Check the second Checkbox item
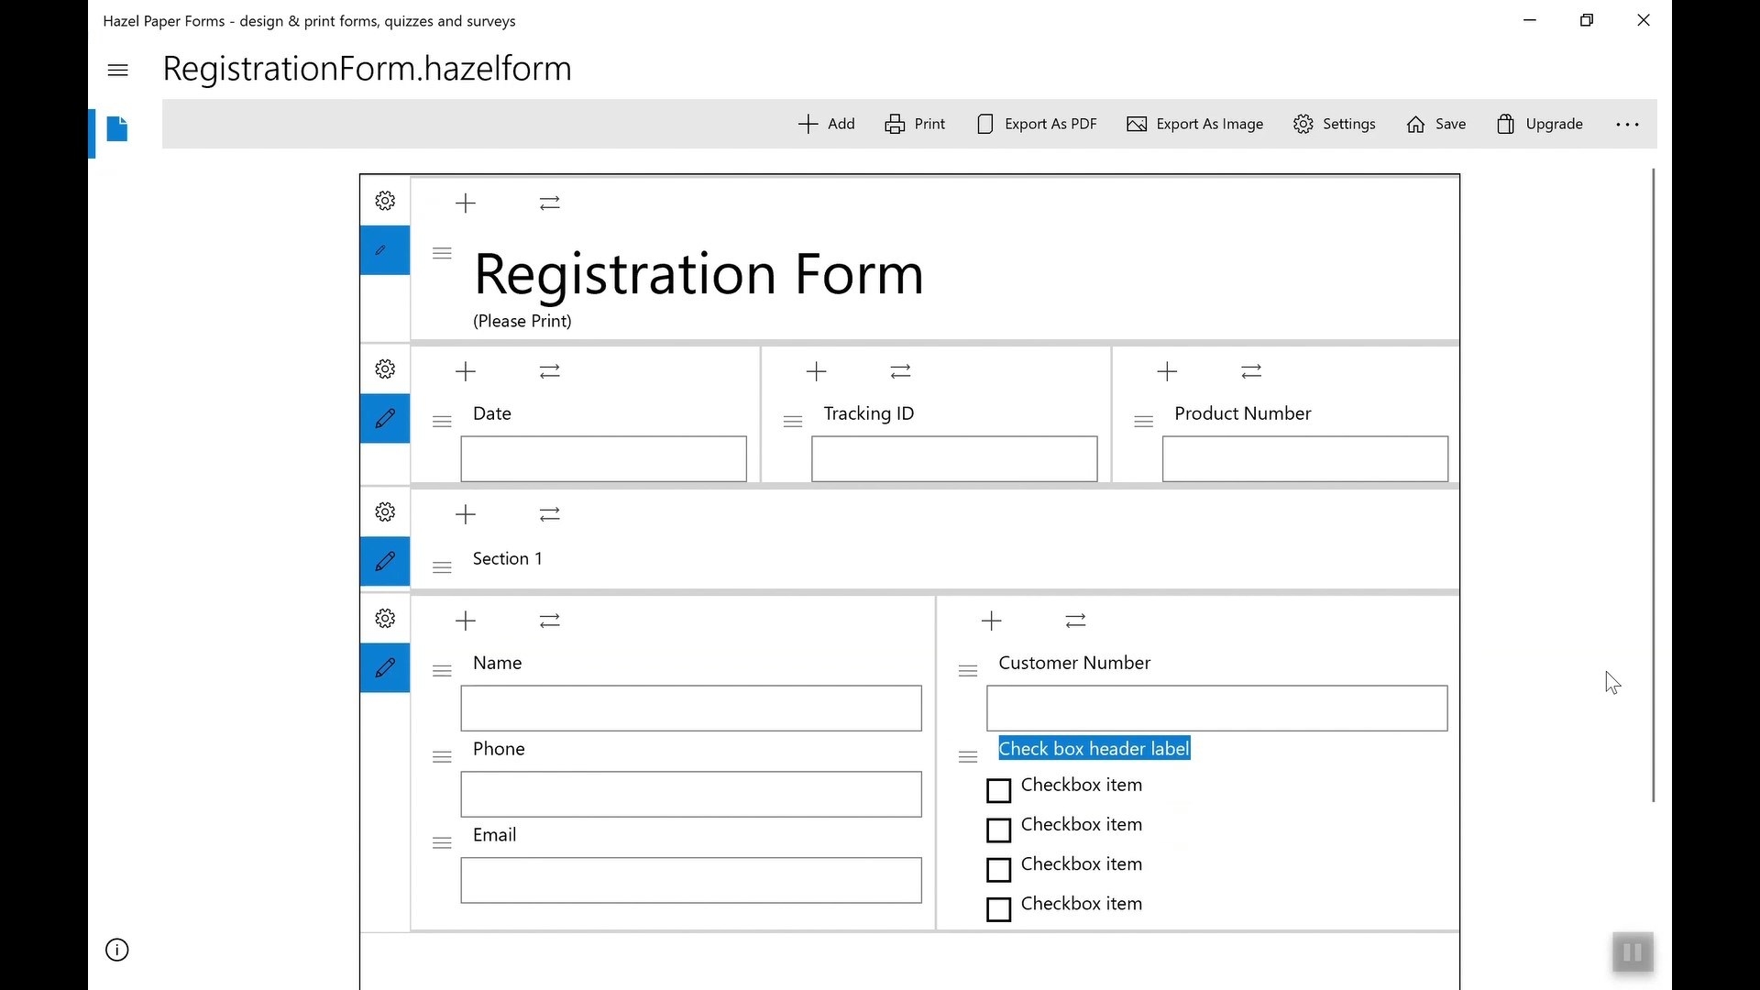The width and height of the screenshot is (1760, 990). pos(999,830)
